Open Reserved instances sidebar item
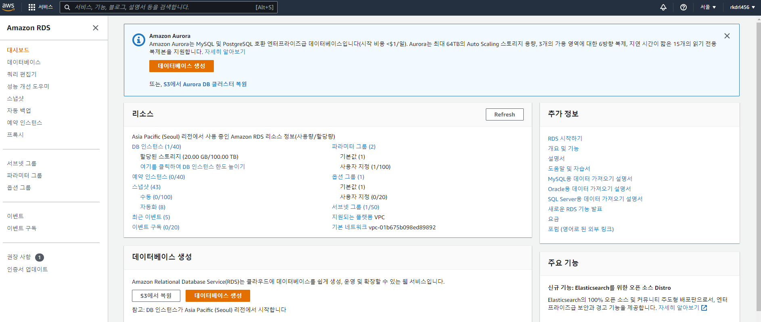This screenshot has height=322, width=761. click(x=25, y=123)
